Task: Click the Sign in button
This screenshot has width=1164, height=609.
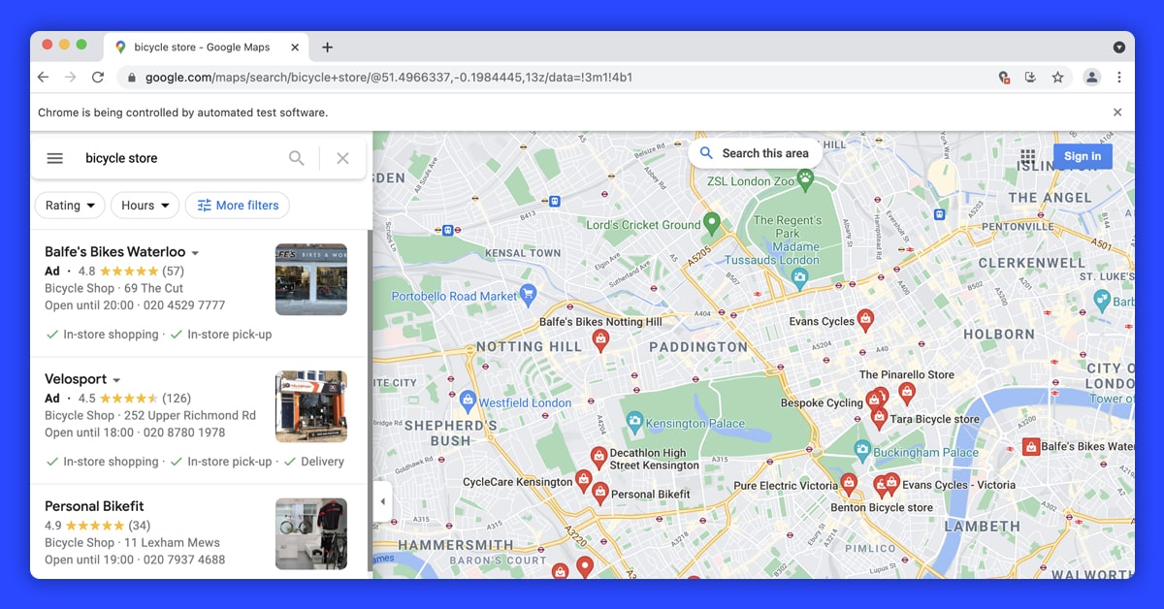Action: pos(1083,156)
